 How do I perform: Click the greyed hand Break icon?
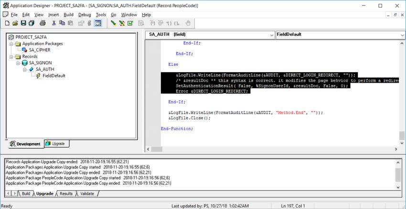[188, 23]
